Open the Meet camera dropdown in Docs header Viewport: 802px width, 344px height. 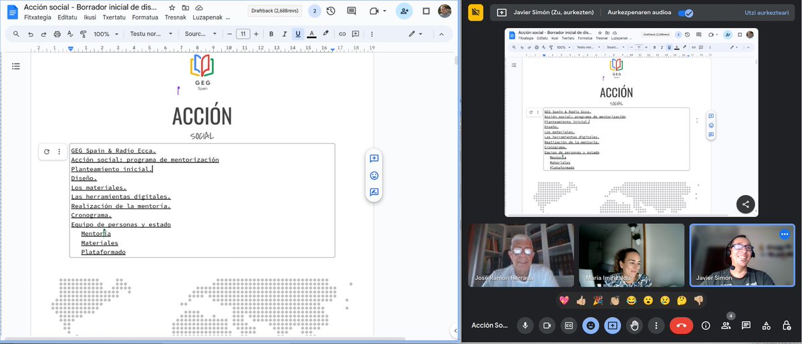(378, 11)
